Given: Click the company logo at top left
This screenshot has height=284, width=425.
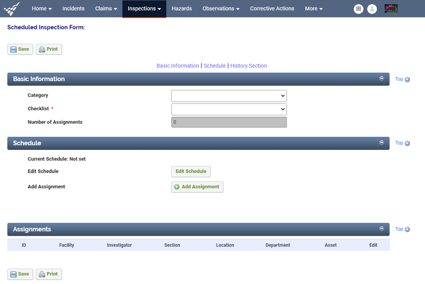Looking at the screenshot, I should pyautogui.click(x=12, y=8).
